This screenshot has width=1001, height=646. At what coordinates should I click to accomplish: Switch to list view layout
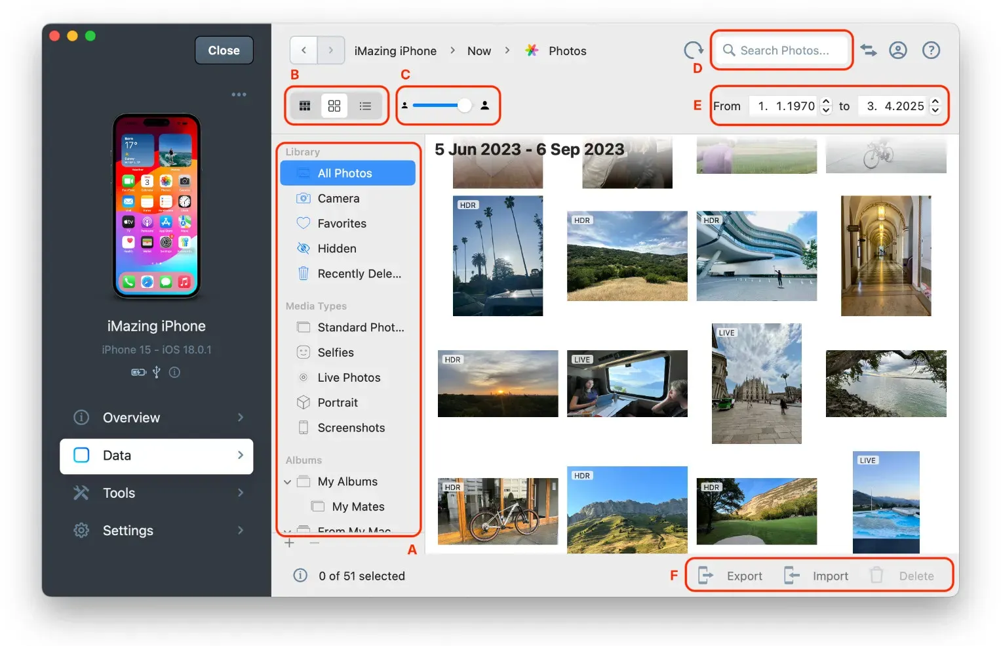[x=365, y=105]
